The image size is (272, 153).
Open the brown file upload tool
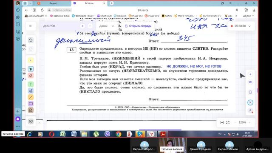[x=31, y=110]
